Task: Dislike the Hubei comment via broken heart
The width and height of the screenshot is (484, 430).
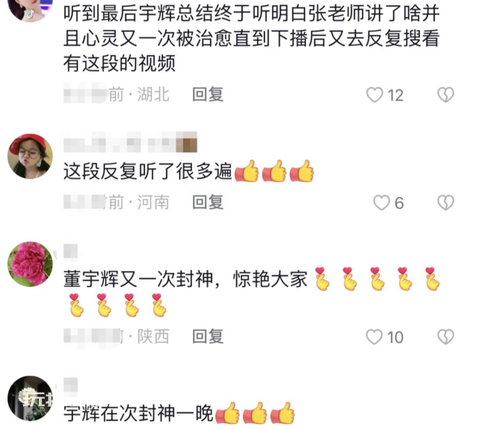Action: point(445,95)
